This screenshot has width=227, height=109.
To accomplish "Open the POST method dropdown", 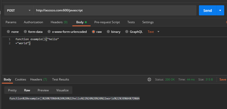I will tap(19, 10).
